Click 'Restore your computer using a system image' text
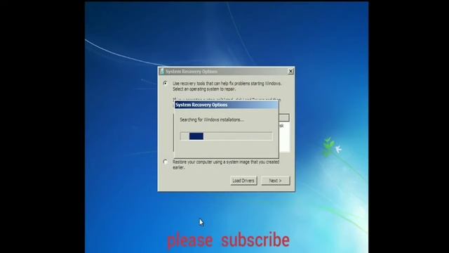 click(x=226, y=164)
